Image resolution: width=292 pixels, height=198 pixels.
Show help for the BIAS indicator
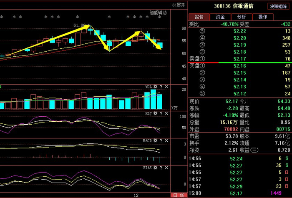(x=161, y=167)
